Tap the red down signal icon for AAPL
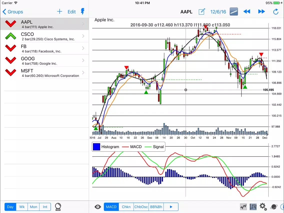This screenshot has height=213, width=284. (x=11, y=24)
